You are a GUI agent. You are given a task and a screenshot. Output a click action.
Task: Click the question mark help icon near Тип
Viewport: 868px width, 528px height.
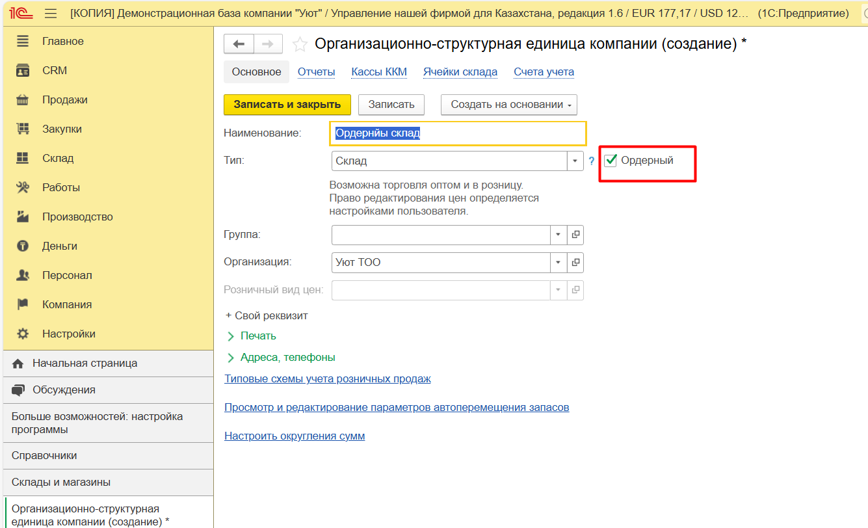pyautogui.click(x=592, y=161)
